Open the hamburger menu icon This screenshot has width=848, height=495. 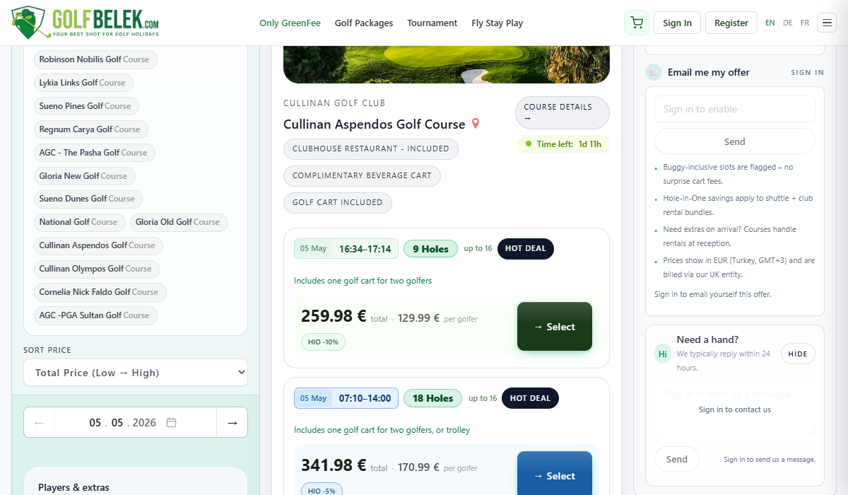pyautogui.click(x=827, y=23)
